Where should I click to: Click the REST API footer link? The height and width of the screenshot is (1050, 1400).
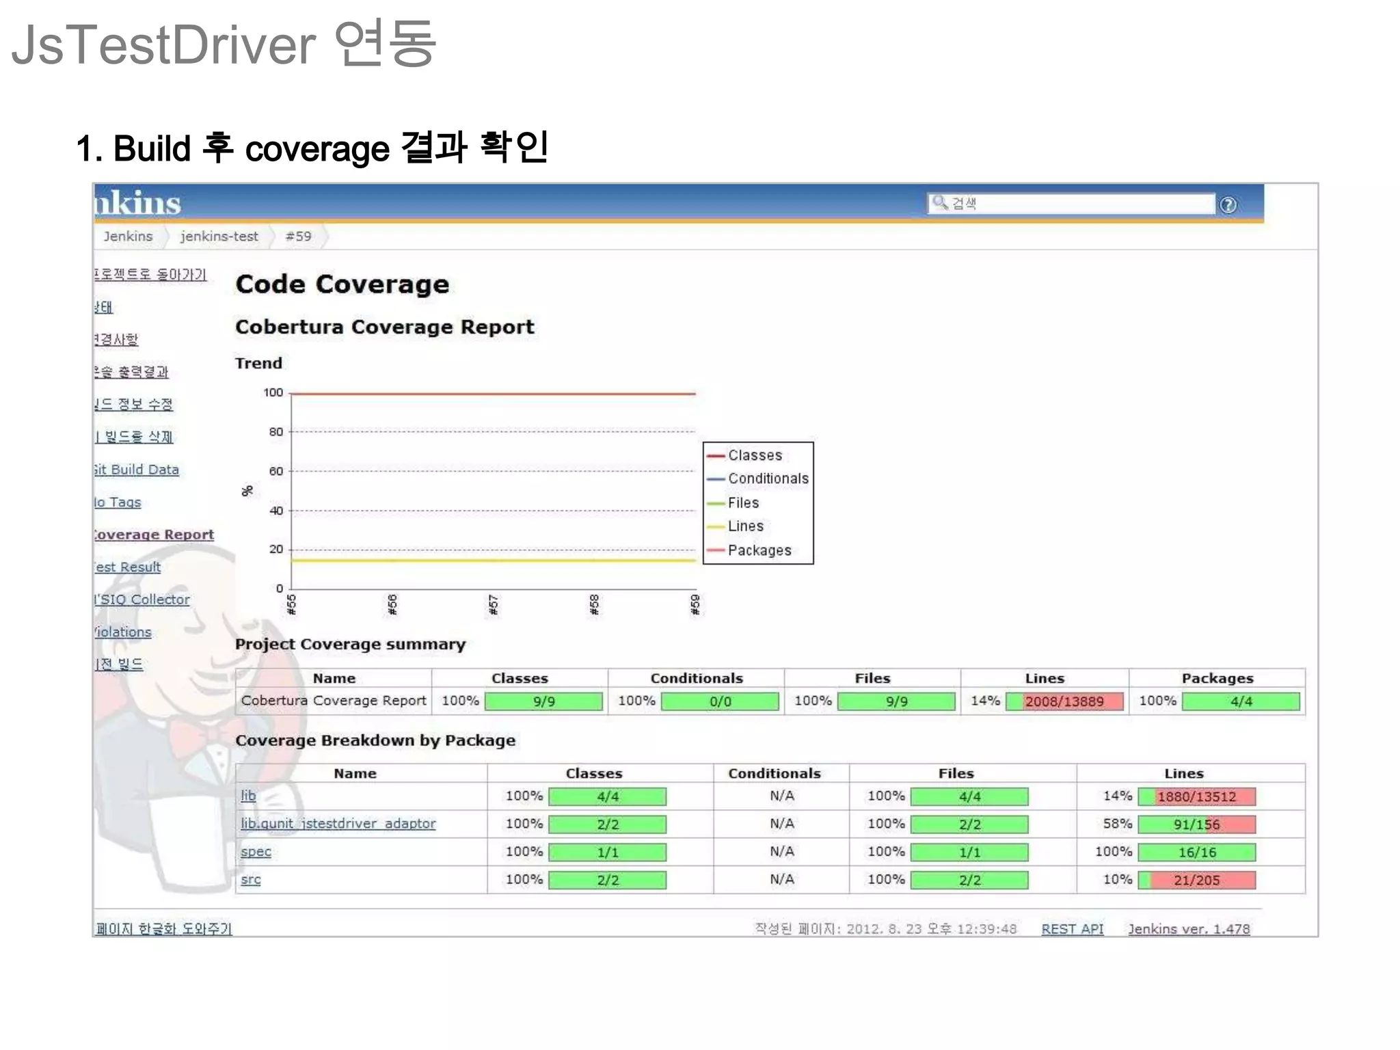pos(1072,929)
